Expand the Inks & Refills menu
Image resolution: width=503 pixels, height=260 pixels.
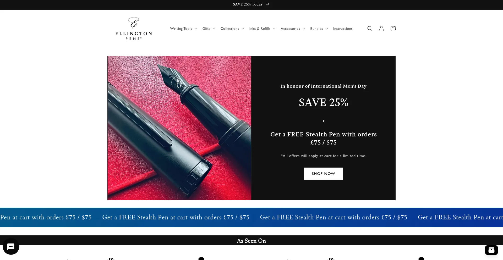coord(262,29)
